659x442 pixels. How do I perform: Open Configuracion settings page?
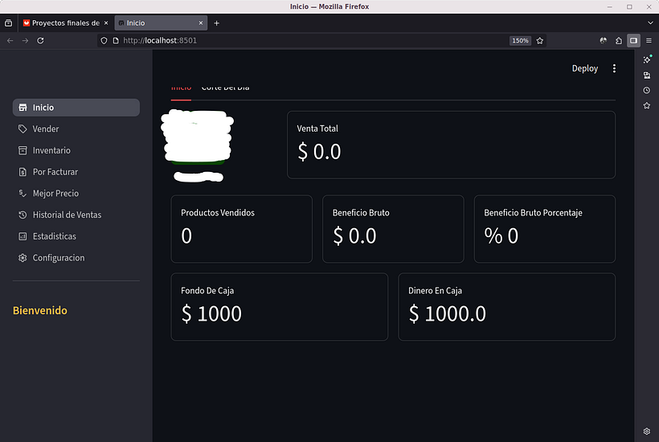point(58,258)
